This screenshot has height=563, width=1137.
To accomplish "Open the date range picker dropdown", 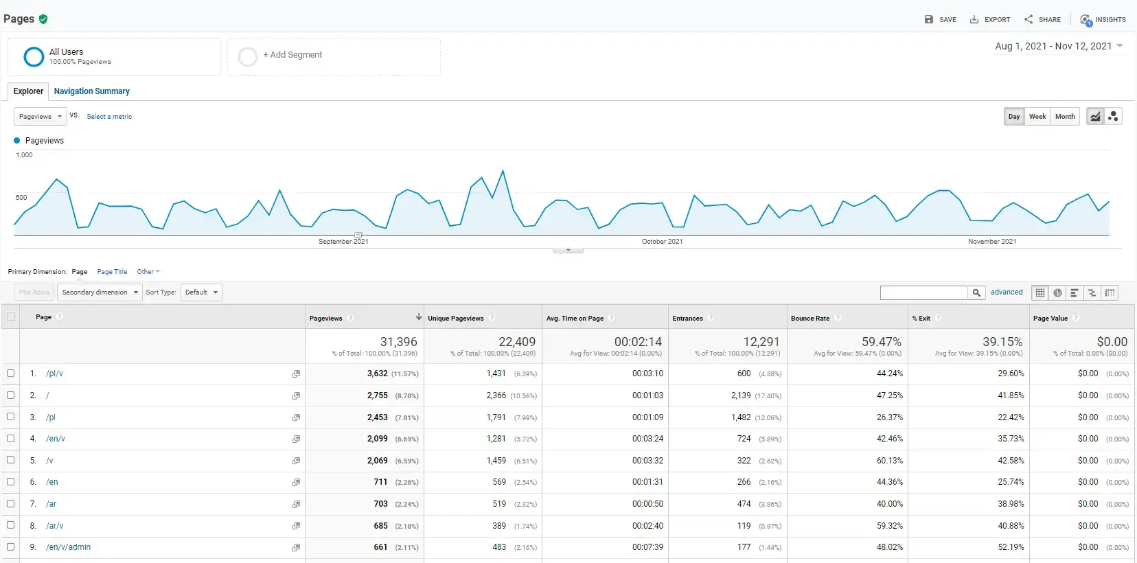I will pos(1059,46).
